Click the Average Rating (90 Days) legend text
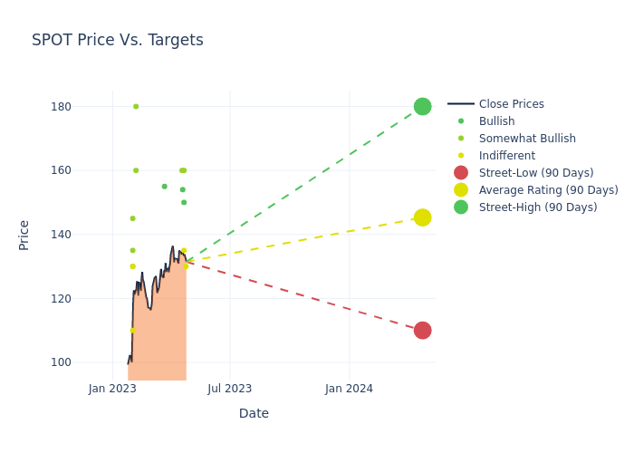Viewport: 634px width, 453px height. (548, 190)
